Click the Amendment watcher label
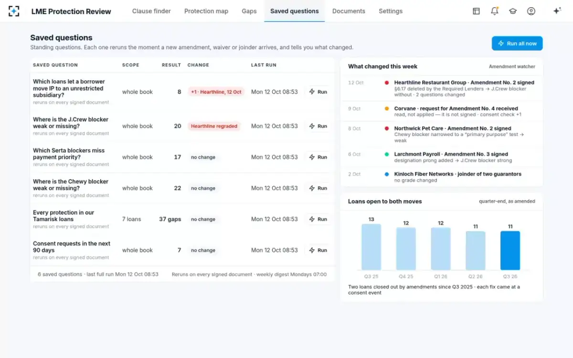The image size is (573, 358). [512, 66]
